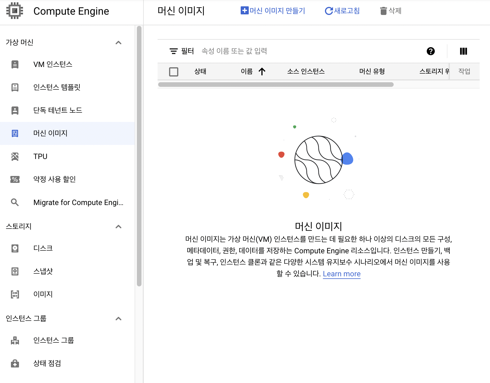This screenshot has height=383, width=490.
Task: Click the 상태 점검 medical bag icon
Action: tap(15, 363)
